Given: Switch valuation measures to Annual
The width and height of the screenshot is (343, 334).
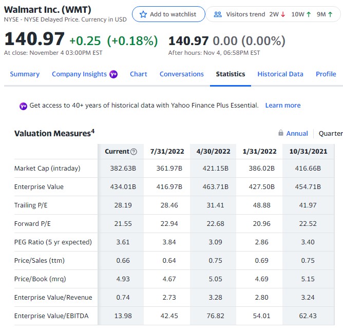Looking at the screenshot, I should coord(297,133).
